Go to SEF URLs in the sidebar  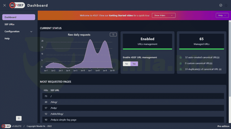[x=10, y=24]
